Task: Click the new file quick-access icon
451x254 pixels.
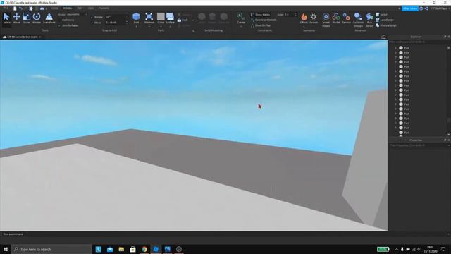Action: (x=15, y=8)
